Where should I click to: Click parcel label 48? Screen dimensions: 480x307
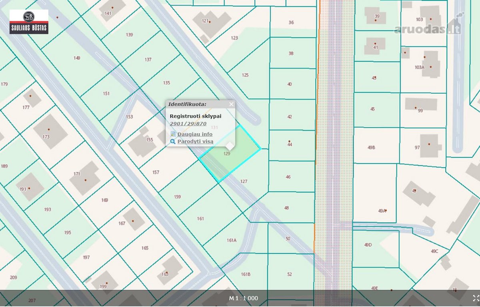tap(286, 208)
